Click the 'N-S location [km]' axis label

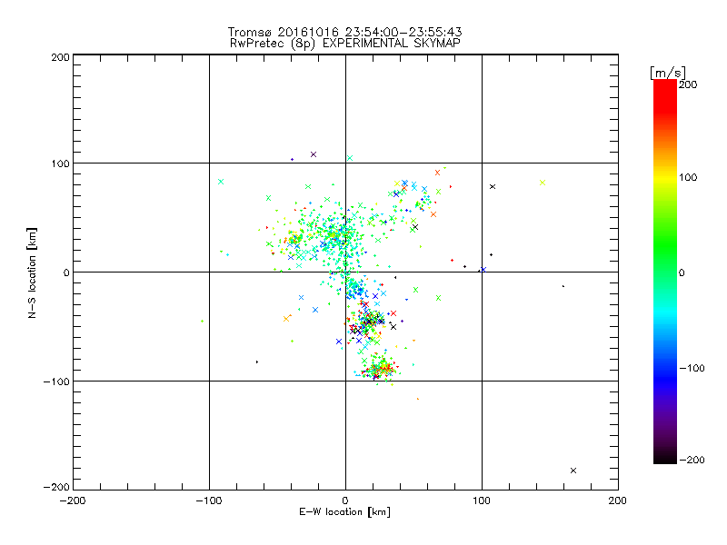click(32, 273)
